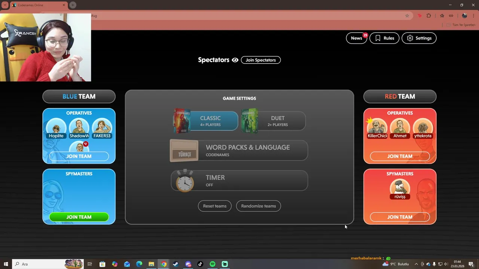Click the gear icon in Settings button
This screenshot has height=269, width=479.
[x=410, y=38]
